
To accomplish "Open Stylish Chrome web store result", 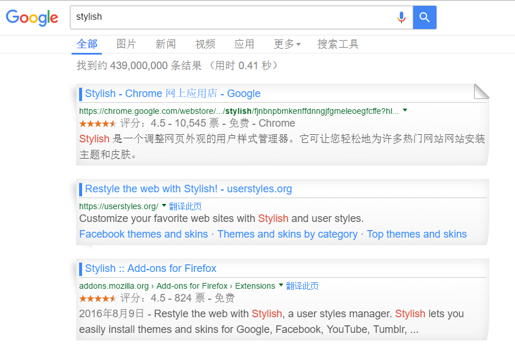I will tap(172, 94).
